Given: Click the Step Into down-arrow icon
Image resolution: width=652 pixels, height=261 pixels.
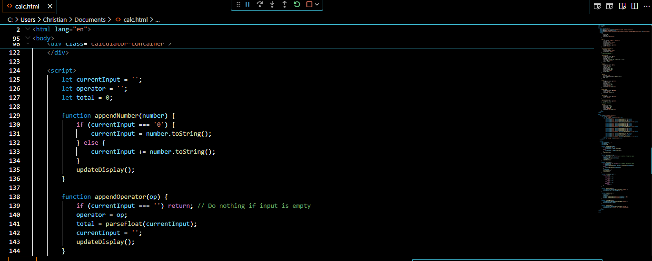Looking at the screenshot, I should (272, 4).
